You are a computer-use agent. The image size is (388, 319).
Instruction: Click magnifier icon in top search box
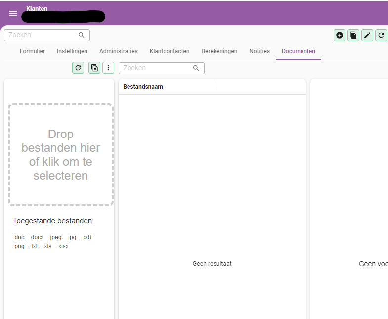[82, 35]
